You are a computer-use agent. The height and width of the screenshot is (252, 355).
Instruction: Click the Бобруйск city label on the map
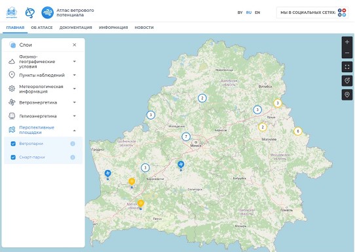click(x=239, y=178)
